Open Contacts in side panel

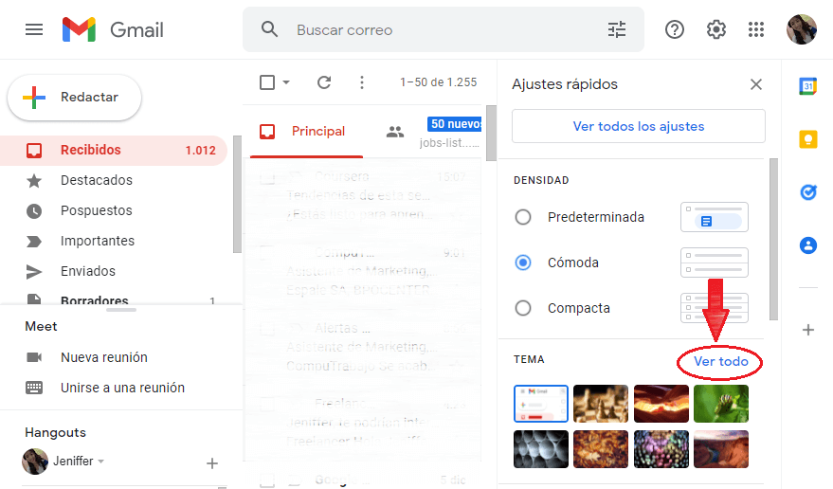807,245
